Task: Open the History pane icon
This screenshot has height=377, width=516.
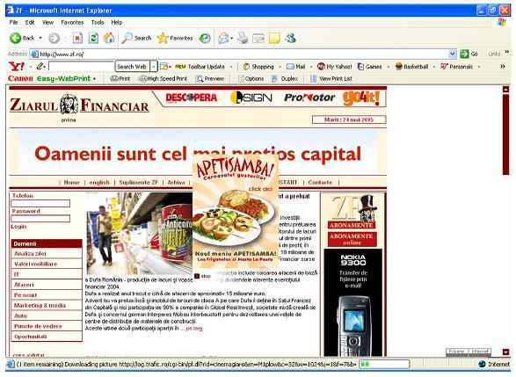Action: (x=205, y=38)
